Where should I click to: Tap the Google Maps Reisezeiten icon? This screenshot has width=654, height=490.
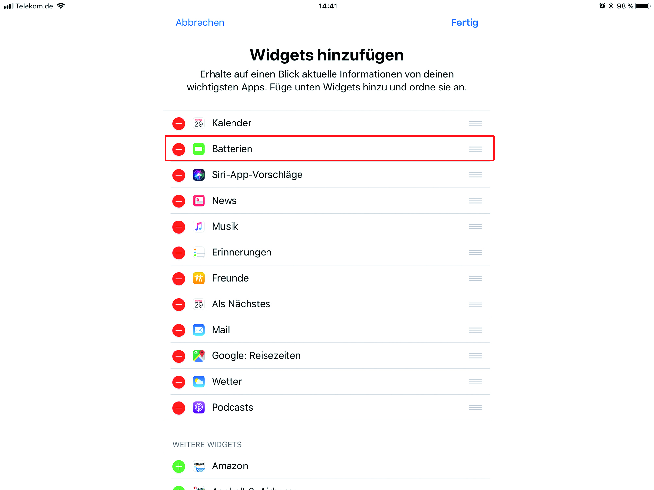coord(198,356)
